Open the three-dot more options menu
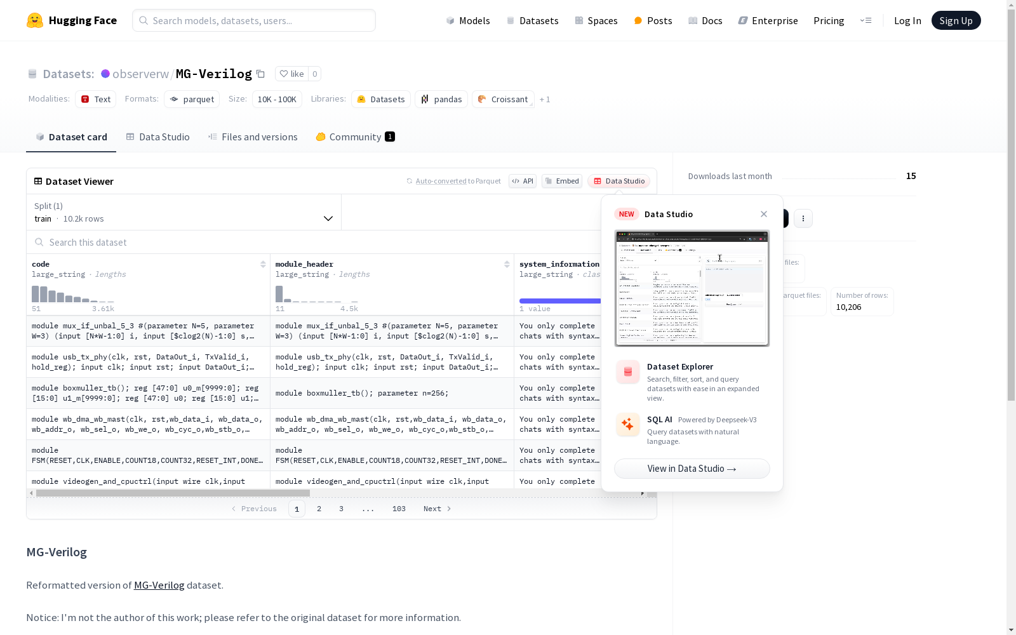The height and width of the screenshot is (635, 1016). (803, 218)
